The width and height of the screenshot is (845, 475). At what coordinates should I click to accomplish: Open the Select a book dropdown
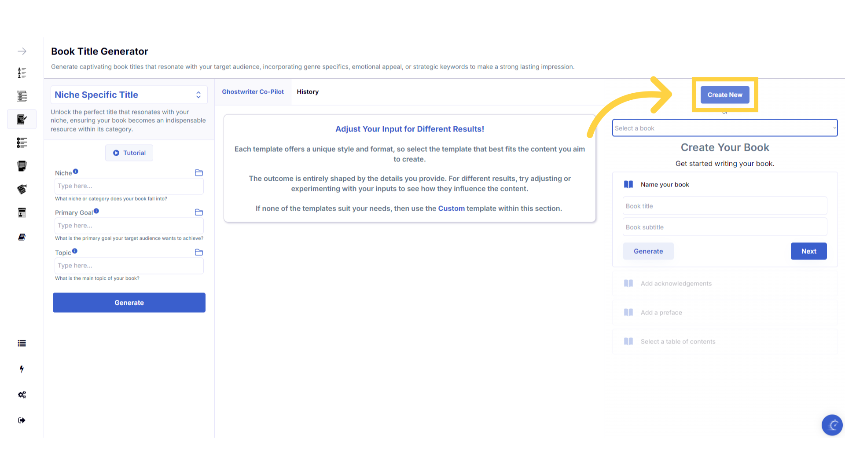724,128
